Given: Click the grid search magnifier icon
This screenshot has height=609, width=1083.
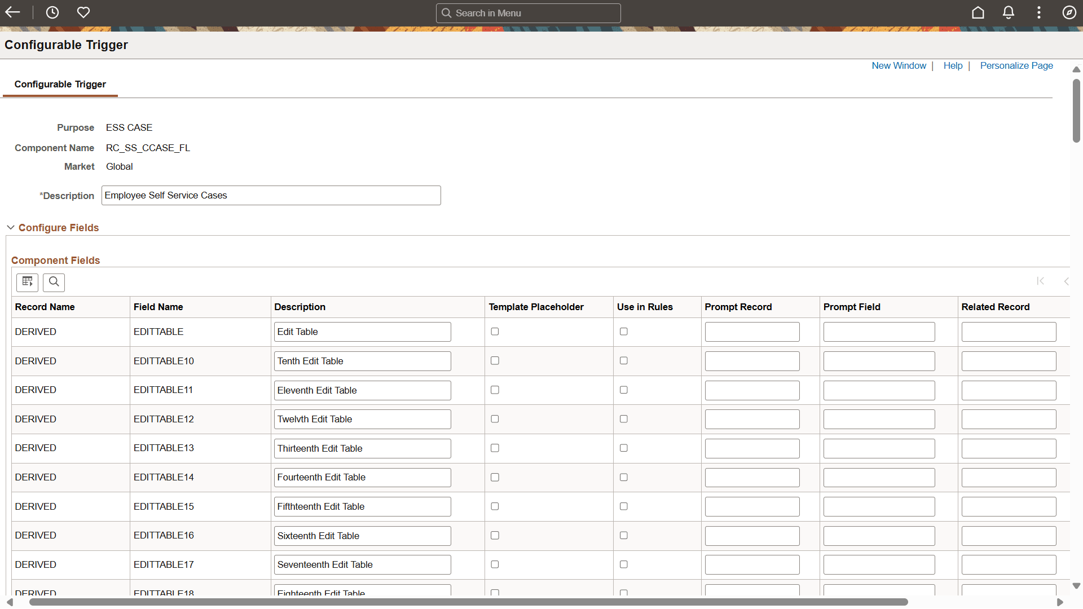Looking at the screenshot, I should pos(54,283).
